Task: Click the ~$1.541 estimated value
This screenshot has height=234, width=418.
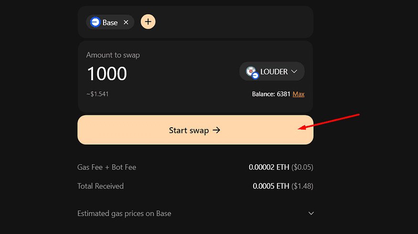Action: click(97, 94)
